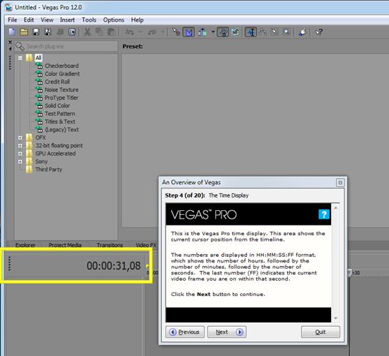Open the Tools menu
389x356 pixels.
(89, 20)
